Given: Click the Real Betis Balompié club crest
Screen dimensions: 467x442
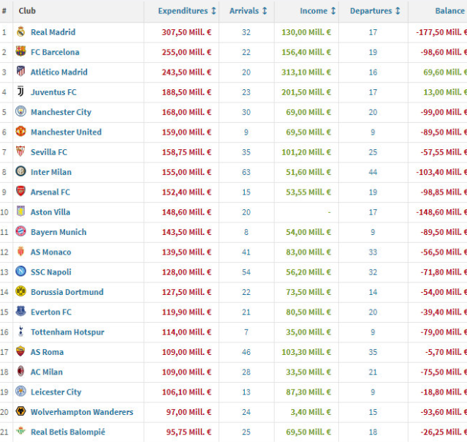Looking at the screenshot, I should click(20, 431).
